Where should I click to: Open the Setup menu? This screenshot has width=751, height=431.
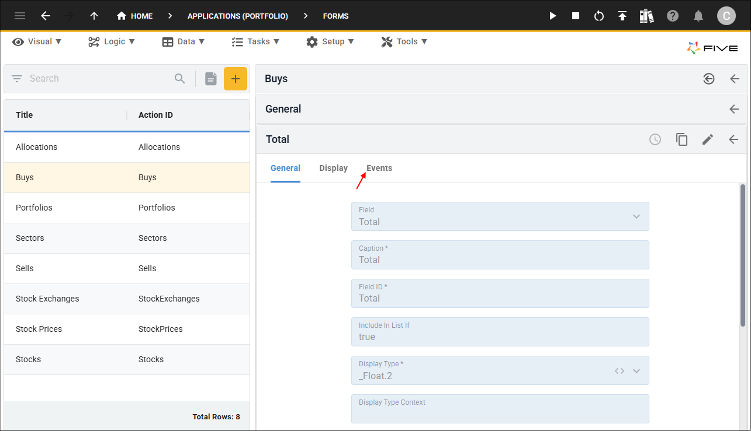[x=330, y=41]
